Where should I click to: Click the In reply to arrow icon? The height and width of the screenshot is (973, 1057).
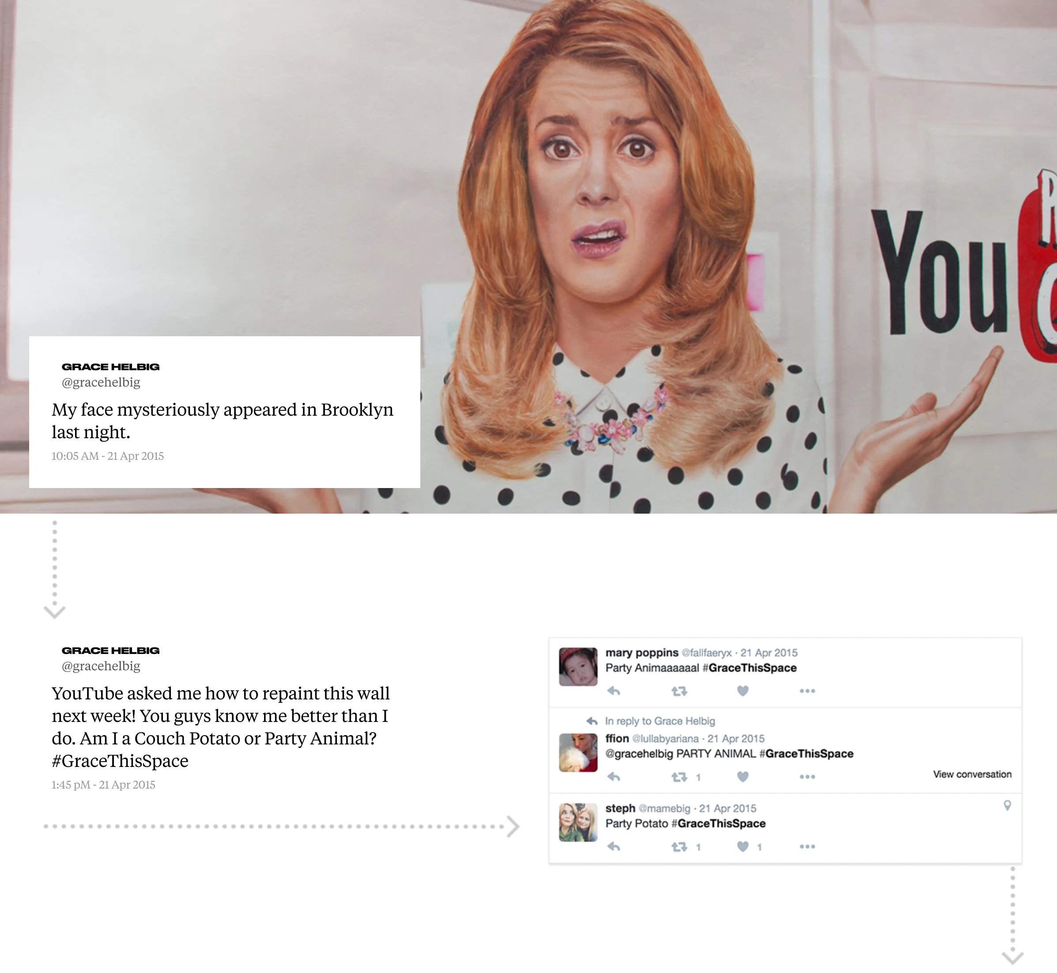pyautogui.click(x=592, y=721)
